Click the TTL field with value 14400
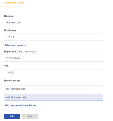The width and height of the screenshot is (113, 121). tap(53, 73)
